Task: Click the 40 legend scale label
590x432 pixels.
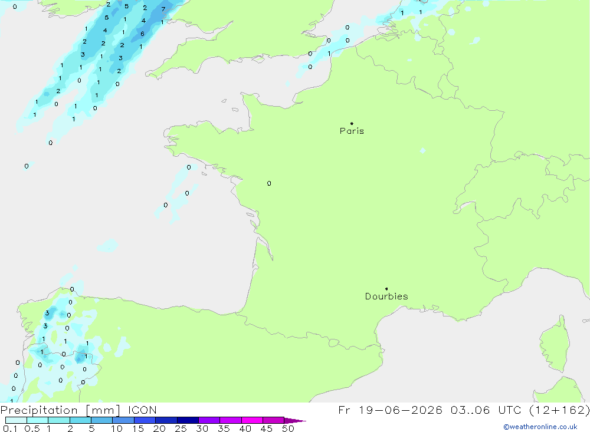Action: point(245,428)
